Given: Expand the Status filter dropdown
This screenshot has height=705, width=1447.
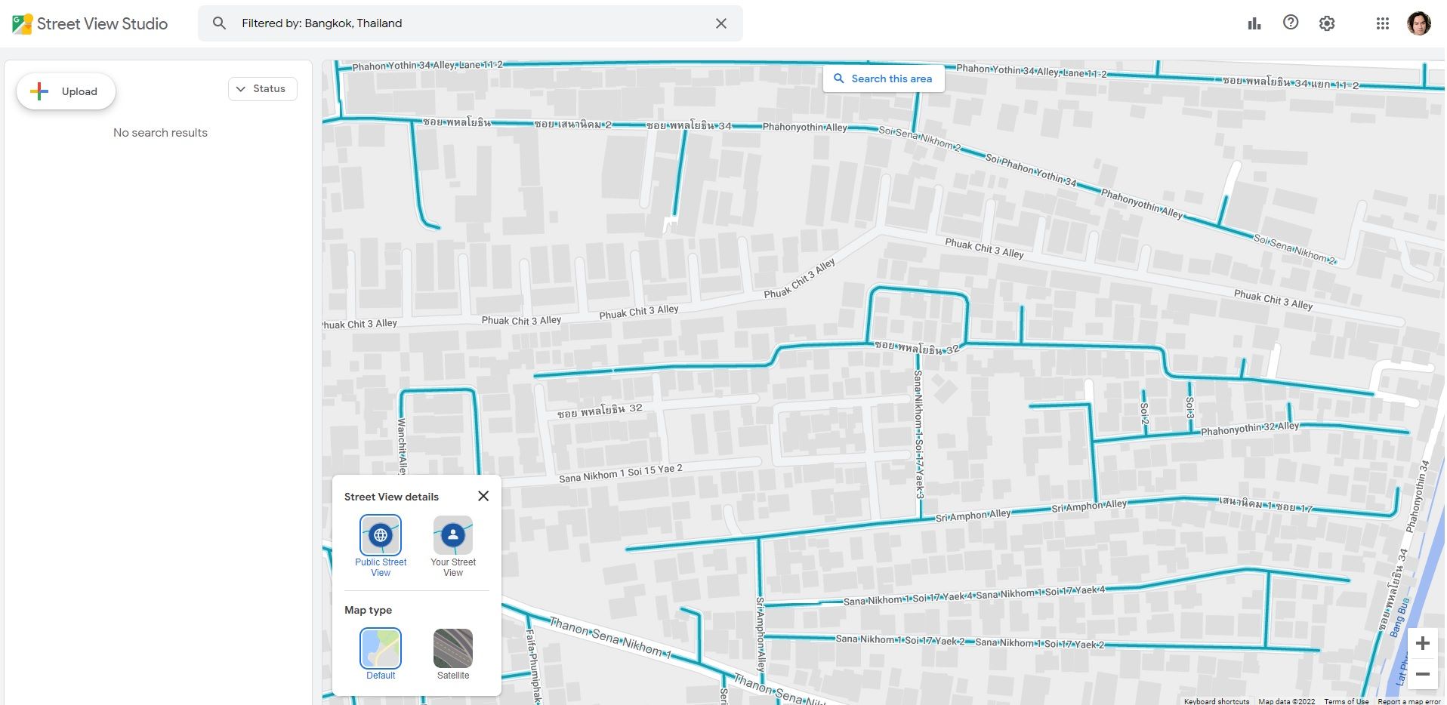Looking at the screenshot, I should (x=262, y=88).
